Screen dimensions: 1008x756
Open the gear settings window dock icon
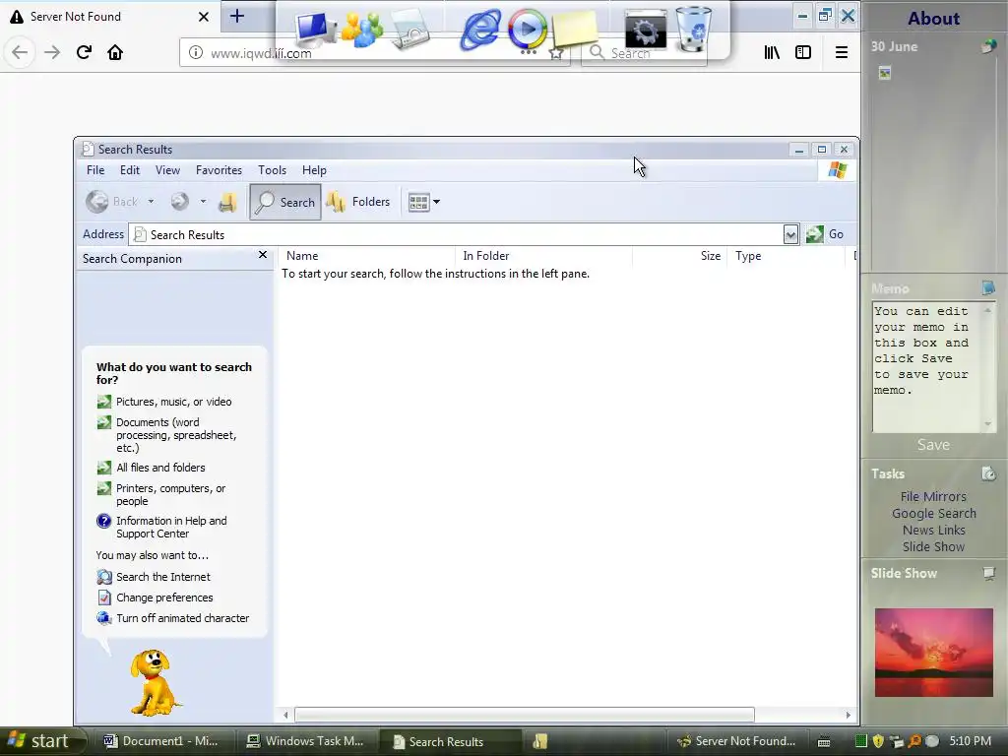point(646,29)
